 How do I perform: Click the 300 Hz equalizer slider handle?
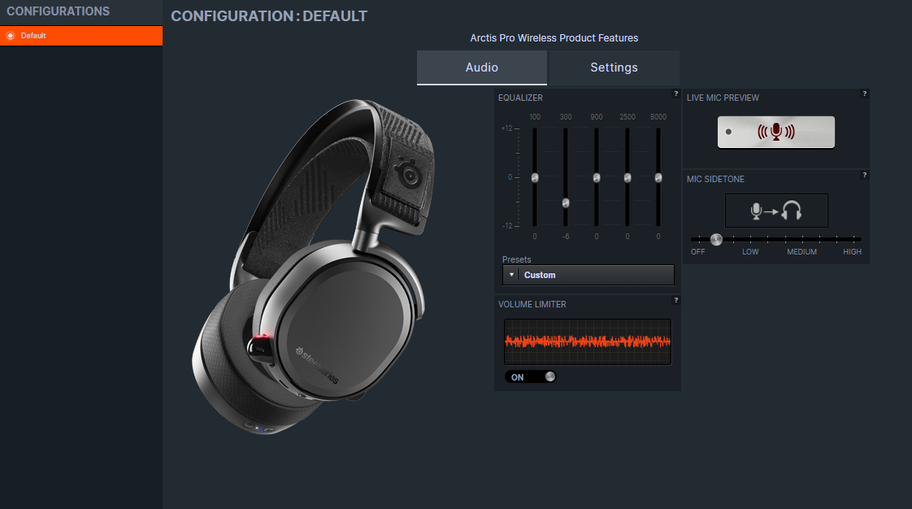566,202
